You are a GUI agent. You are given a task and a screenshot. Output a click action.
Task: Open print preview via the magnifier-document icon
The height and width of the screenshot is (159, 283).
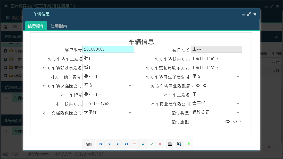pyautogui.click(x=179, y=144)
